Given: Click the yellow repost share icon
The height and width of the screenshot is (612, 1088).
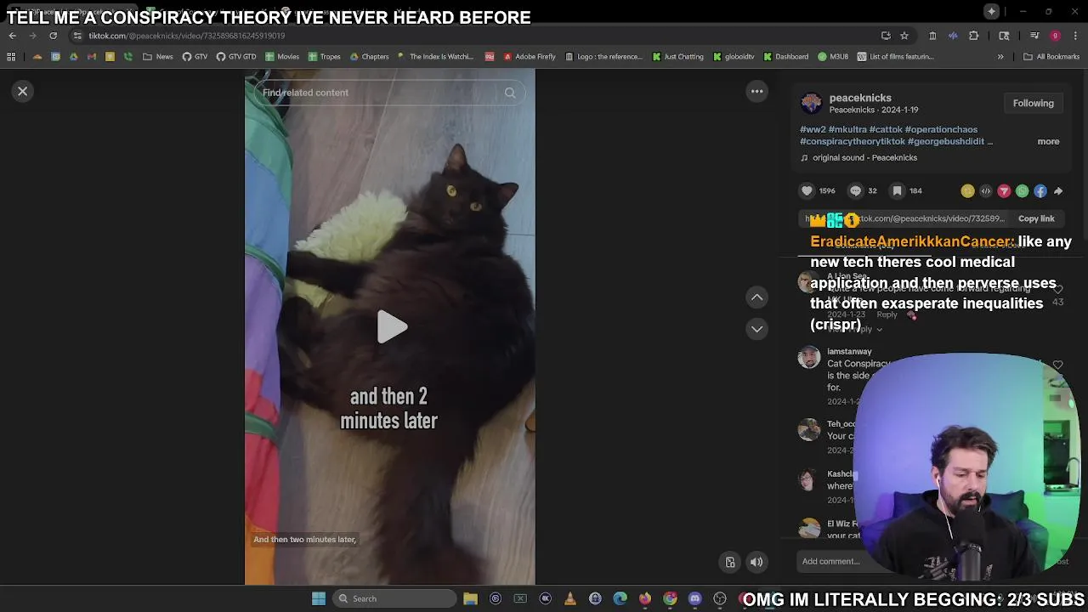Looking at the screenshot, I should pos(967,191).
